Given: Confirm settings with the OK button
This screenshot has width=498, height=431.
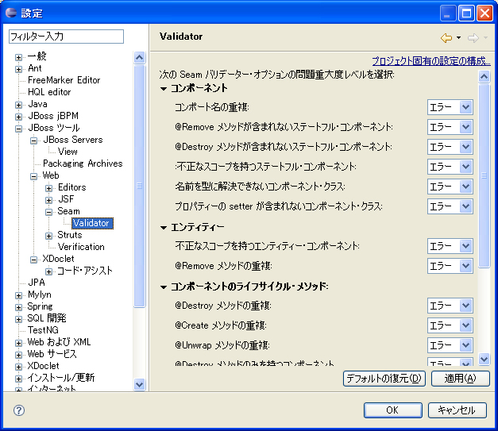Looking at the screenshot, I should [x=393, y=410].
